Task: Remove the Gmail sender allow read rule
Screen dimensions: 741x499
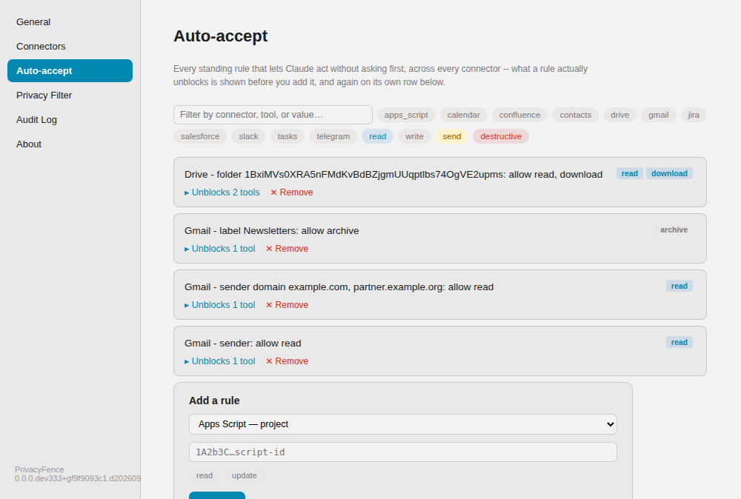Action: click(287, 361)
